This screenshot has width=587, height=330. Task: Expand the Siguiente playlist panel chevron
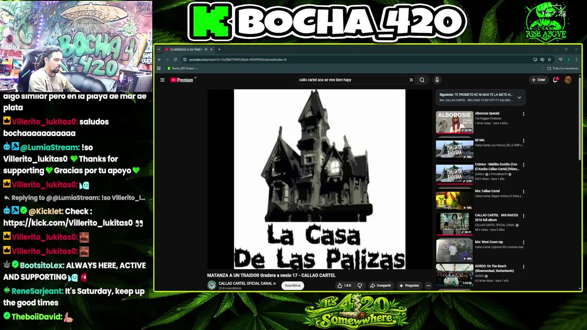(x=519, y=97)
